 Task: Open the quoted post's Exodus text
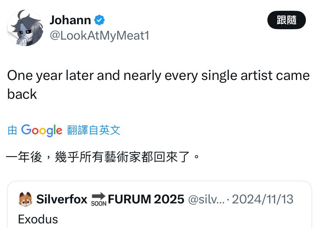(x=38, y=219)
